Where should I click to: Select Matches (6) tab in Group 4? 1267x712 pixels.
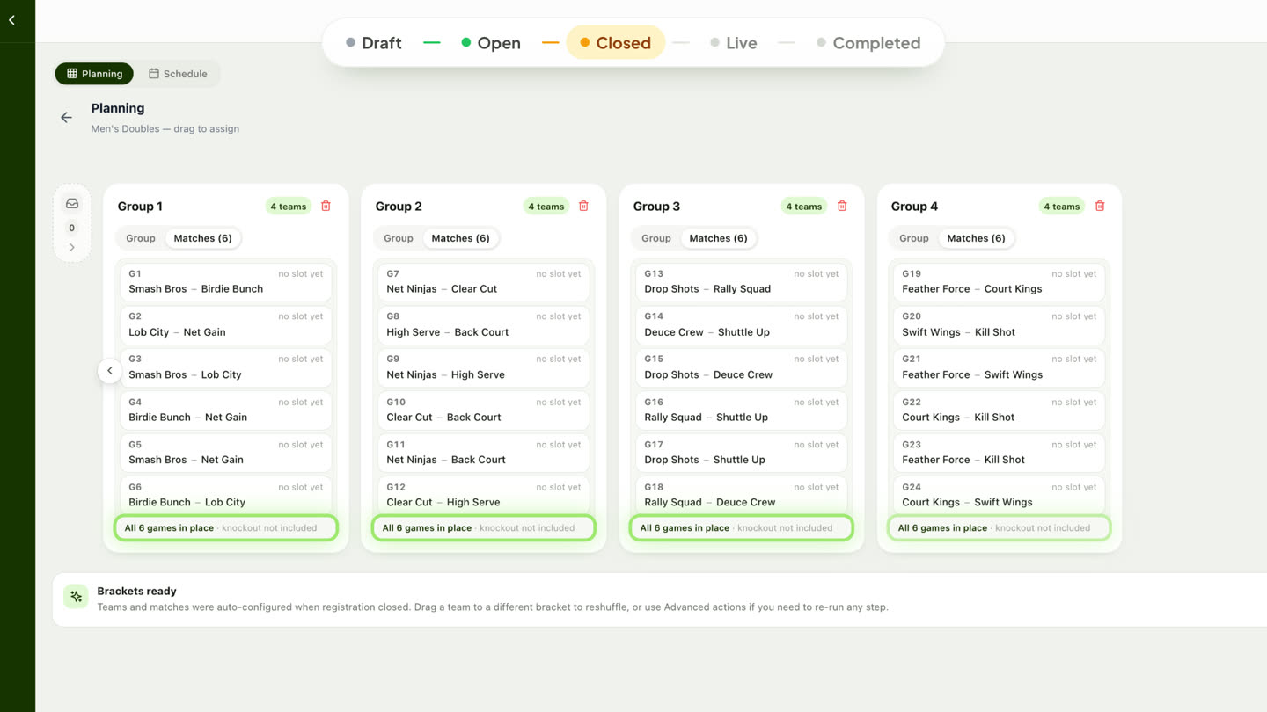(977, 238)
